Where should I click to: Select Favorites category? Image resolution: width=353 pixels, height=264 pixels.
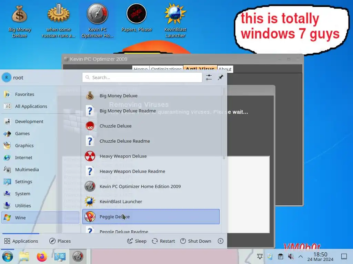point(40,94)
